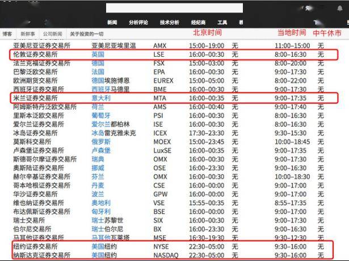Focus the top search box

point(174,8)
